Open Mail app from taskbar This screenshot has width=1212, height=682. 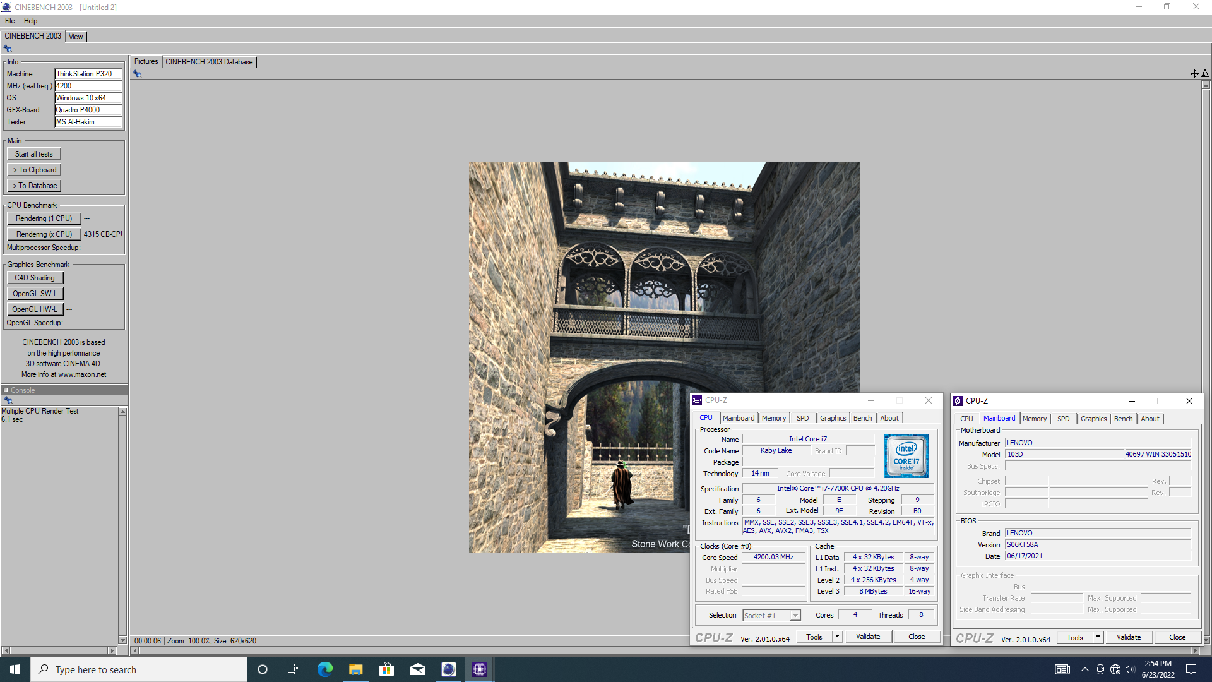[417, 669]
